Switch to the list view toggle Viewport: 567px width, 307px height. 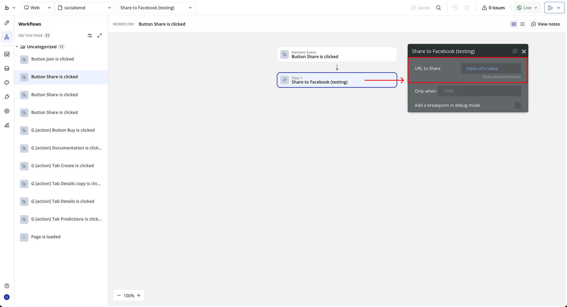(522, 24)
